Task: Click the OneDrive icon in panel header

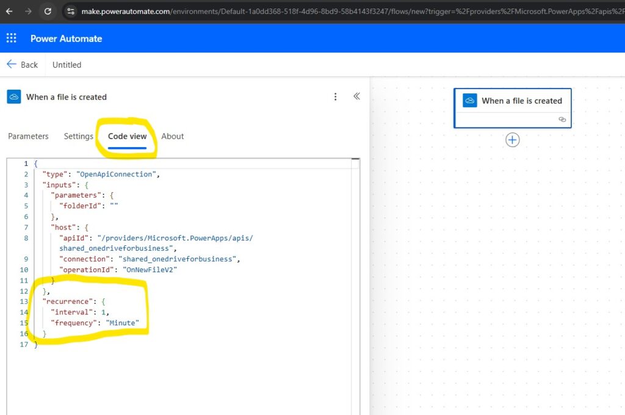Action: (x=14, y=97)
